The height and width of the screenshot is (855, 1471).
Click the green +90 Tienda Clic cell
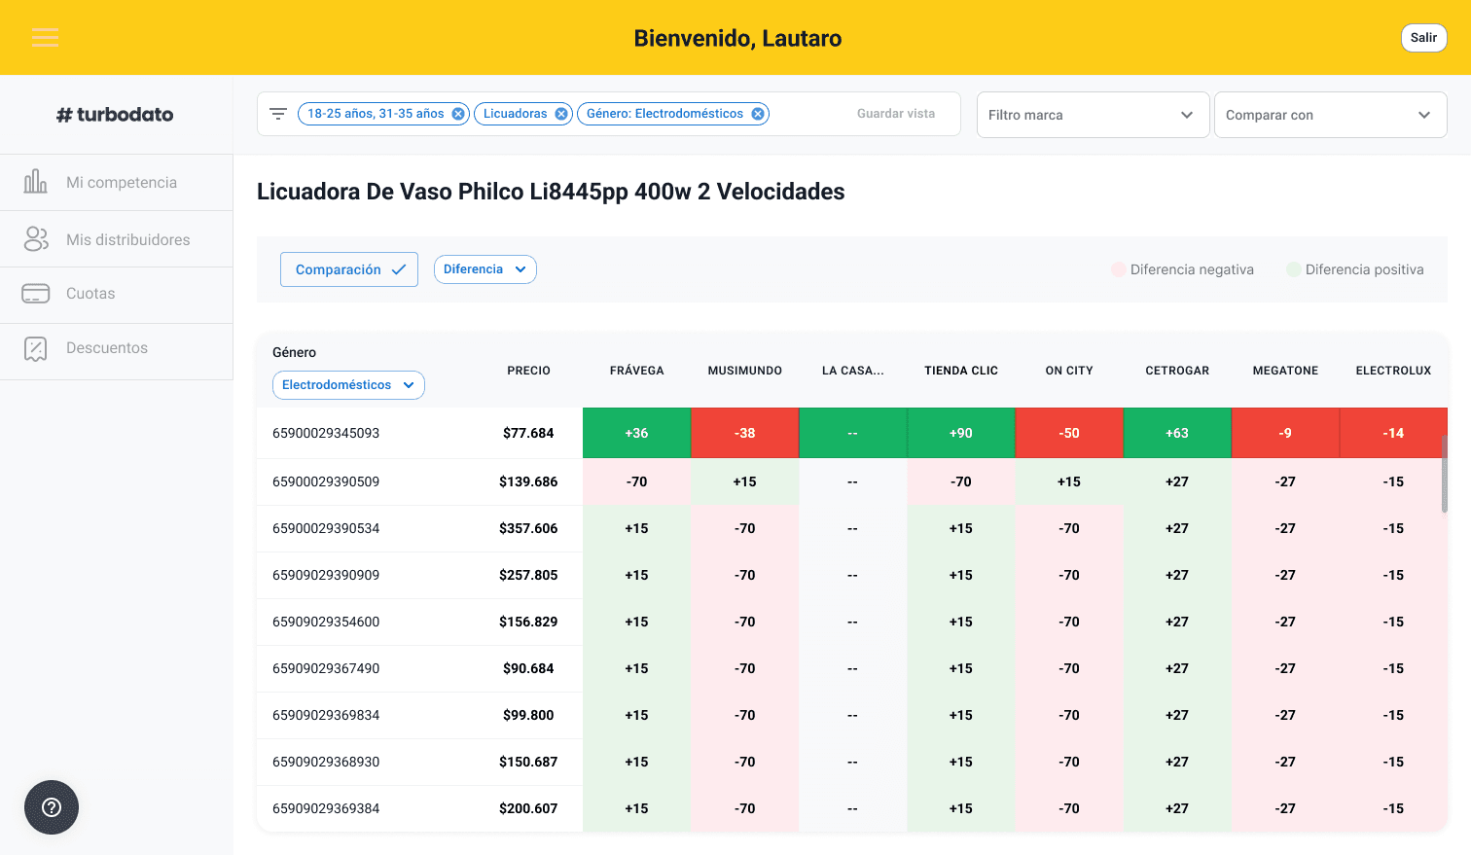point(961,433)
